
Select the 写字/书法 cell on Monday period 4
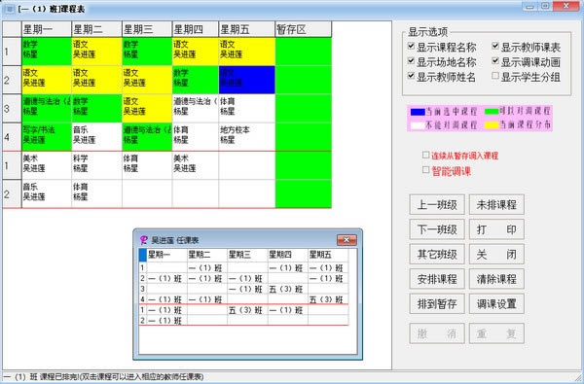(47, 136)
